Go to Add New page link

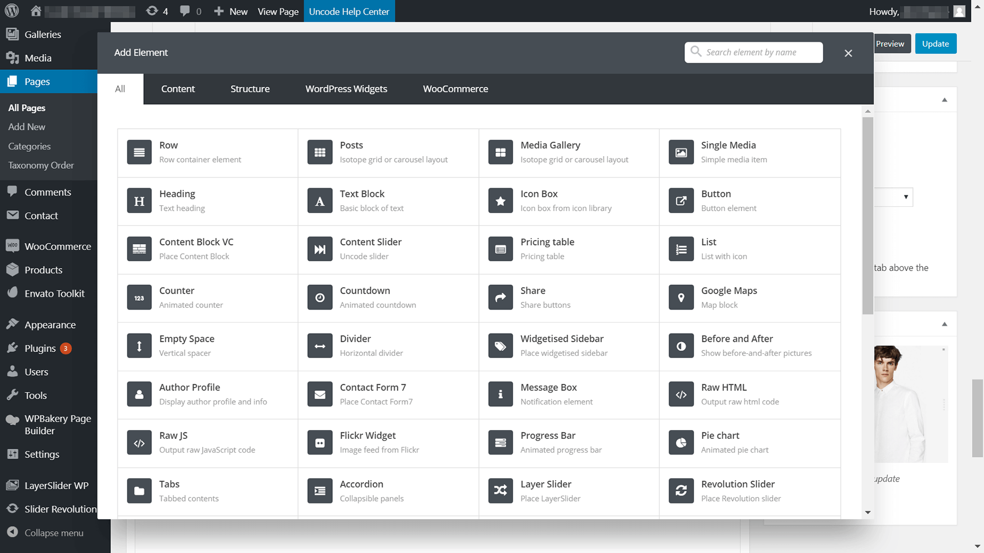[x=27, y=127]
